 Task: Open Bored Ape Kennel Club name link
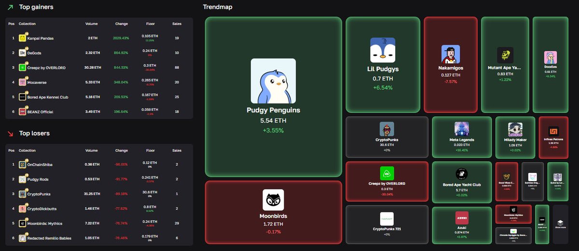tap(48, 97)
